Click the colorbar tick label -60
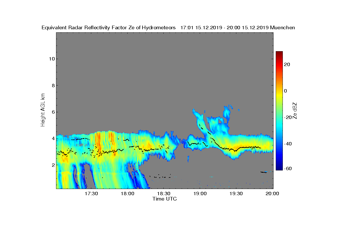The width and height of the screenshot is (338, 225). click(288, 168)
